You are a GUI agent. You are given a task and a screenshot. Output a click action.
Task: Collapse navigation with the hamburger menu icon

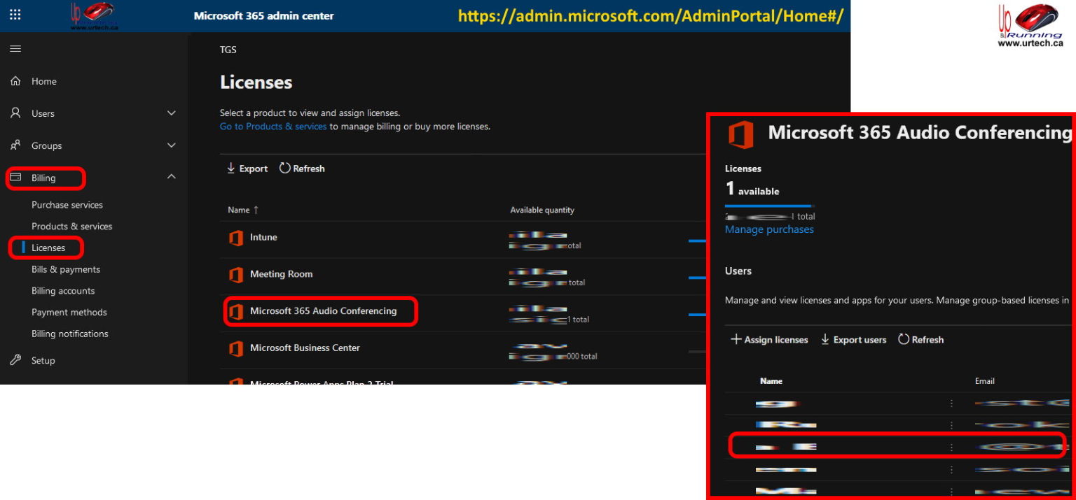[x=15, y=49]
